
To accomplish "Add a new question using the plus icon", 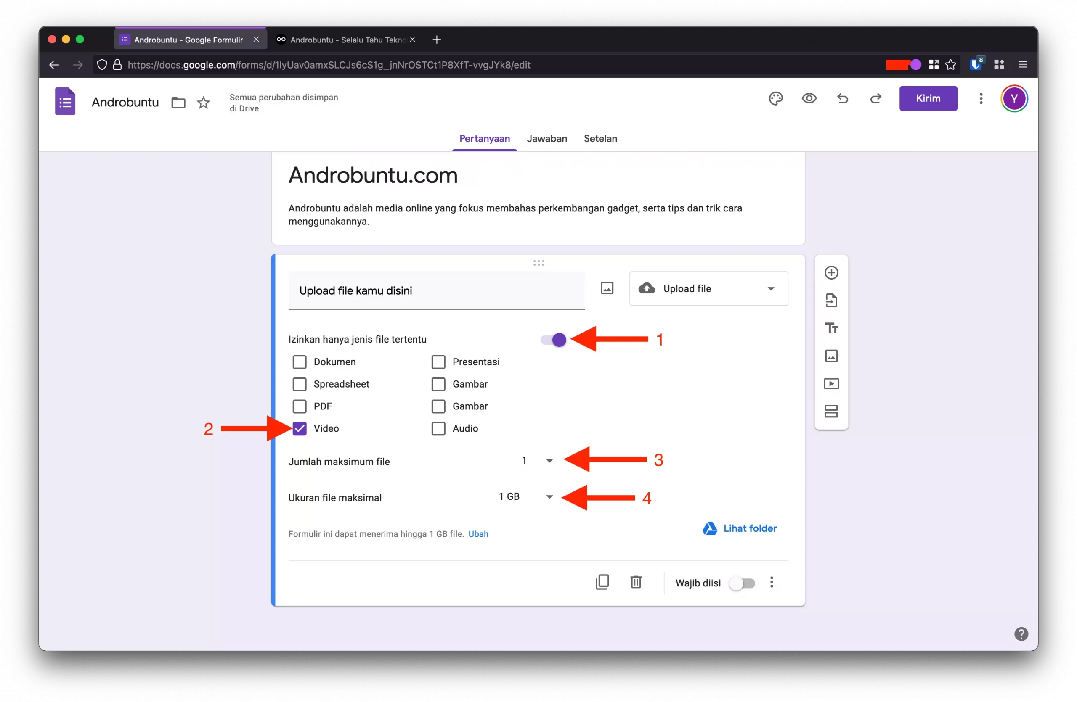I will pos(831,272).
